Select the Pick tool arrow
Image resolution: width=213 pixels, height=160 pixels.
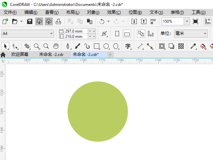[5, 46]
